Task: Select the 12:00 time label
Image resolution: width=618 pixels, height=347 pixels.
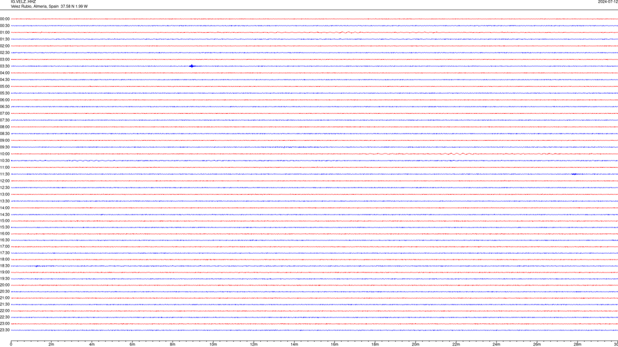Action: [x=5, y=181]
